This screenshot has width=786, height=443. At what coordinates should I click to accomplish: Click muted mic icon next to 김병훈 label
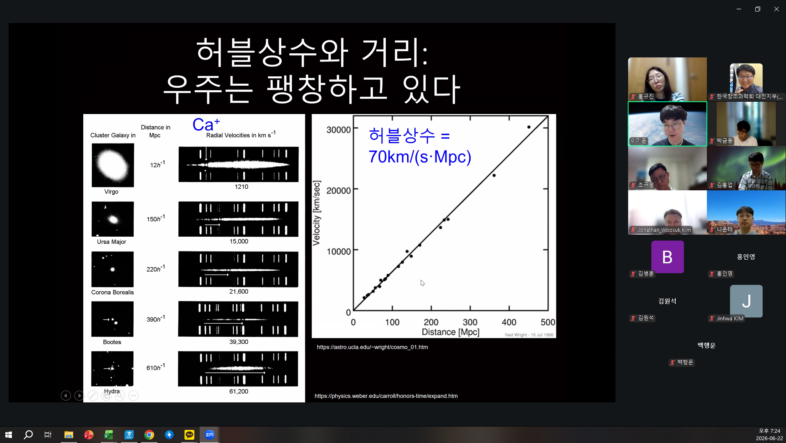(x=633, y=274)
